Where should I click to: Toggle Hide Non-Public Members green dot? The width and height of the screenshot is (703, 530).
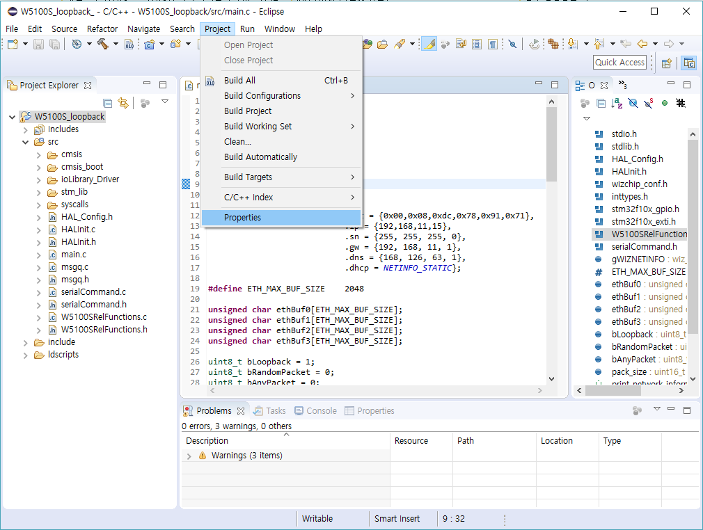coord(665,104)
